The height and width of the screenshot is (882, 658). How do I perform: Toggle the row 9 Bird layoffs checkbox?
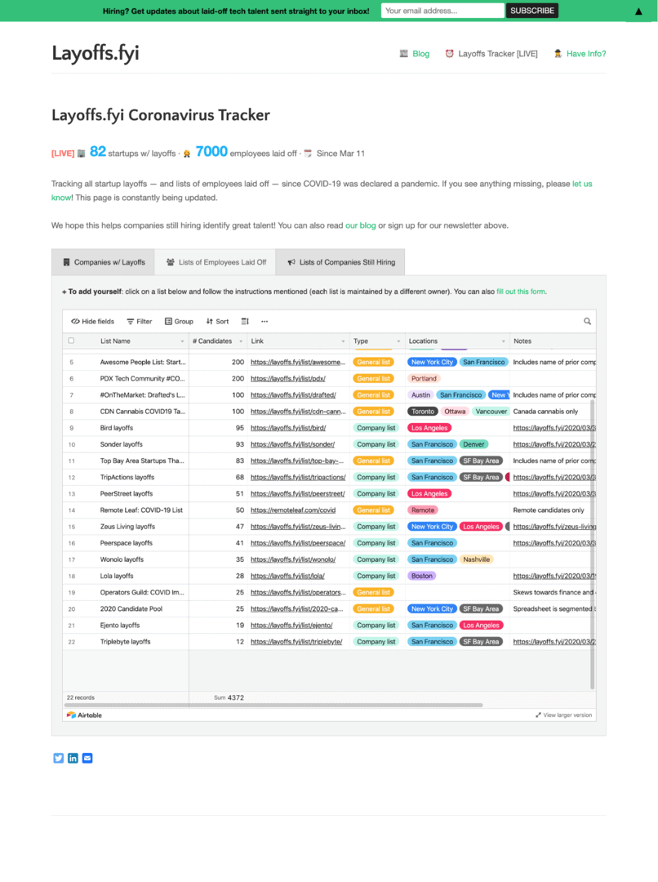point(71,427)
